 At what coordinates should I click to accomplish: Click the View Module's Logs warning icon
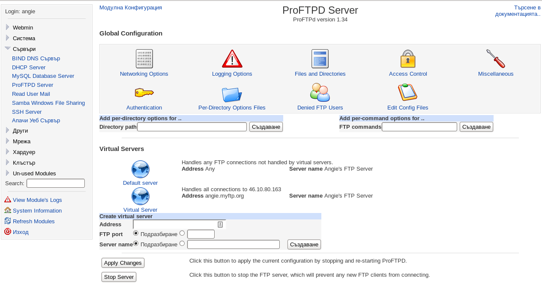8,199
